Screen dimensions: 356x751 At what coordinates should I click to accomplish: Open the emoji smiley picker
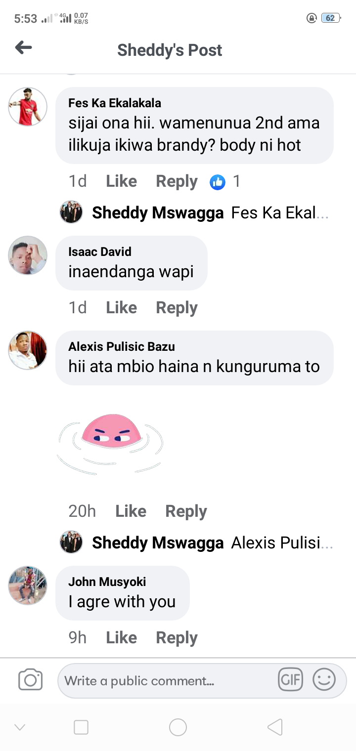pyautogui.click(x=324, y=680)
